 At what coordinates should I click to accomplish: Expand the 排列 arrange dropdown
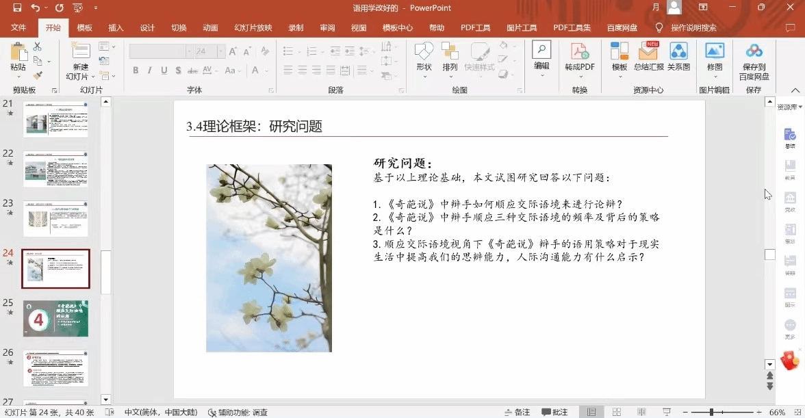click(450, 75)
